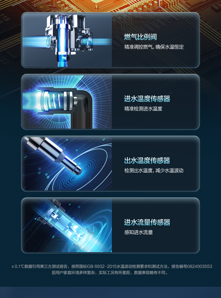Click the inlet water flow sensor image
The width and height of the screenshot is (221, 298).
click(67, 225)
